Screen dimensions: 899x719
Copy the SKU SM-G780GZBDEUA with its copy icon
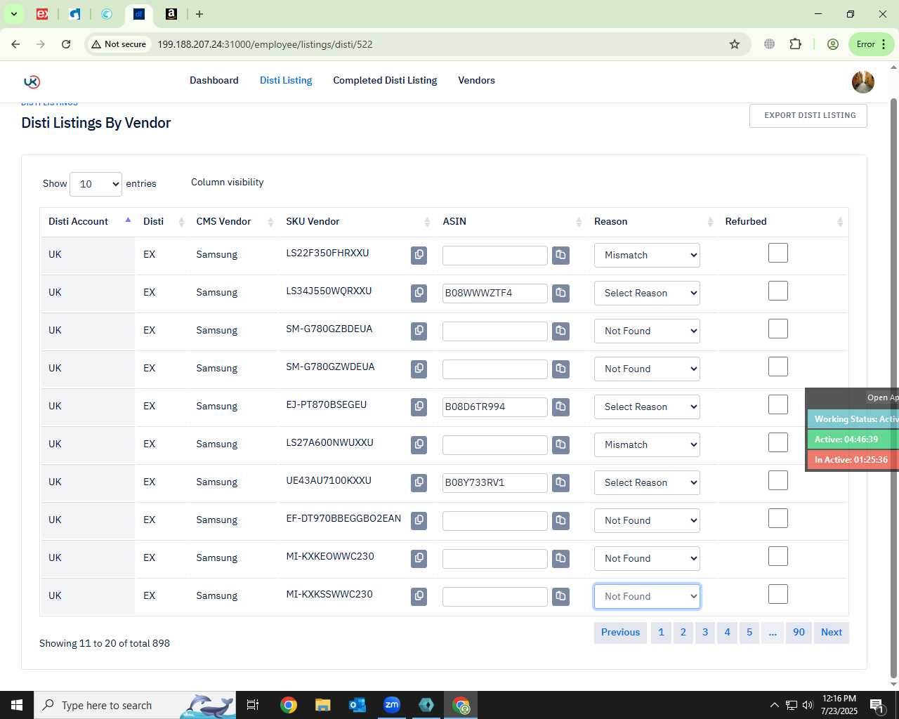(419, 331)
